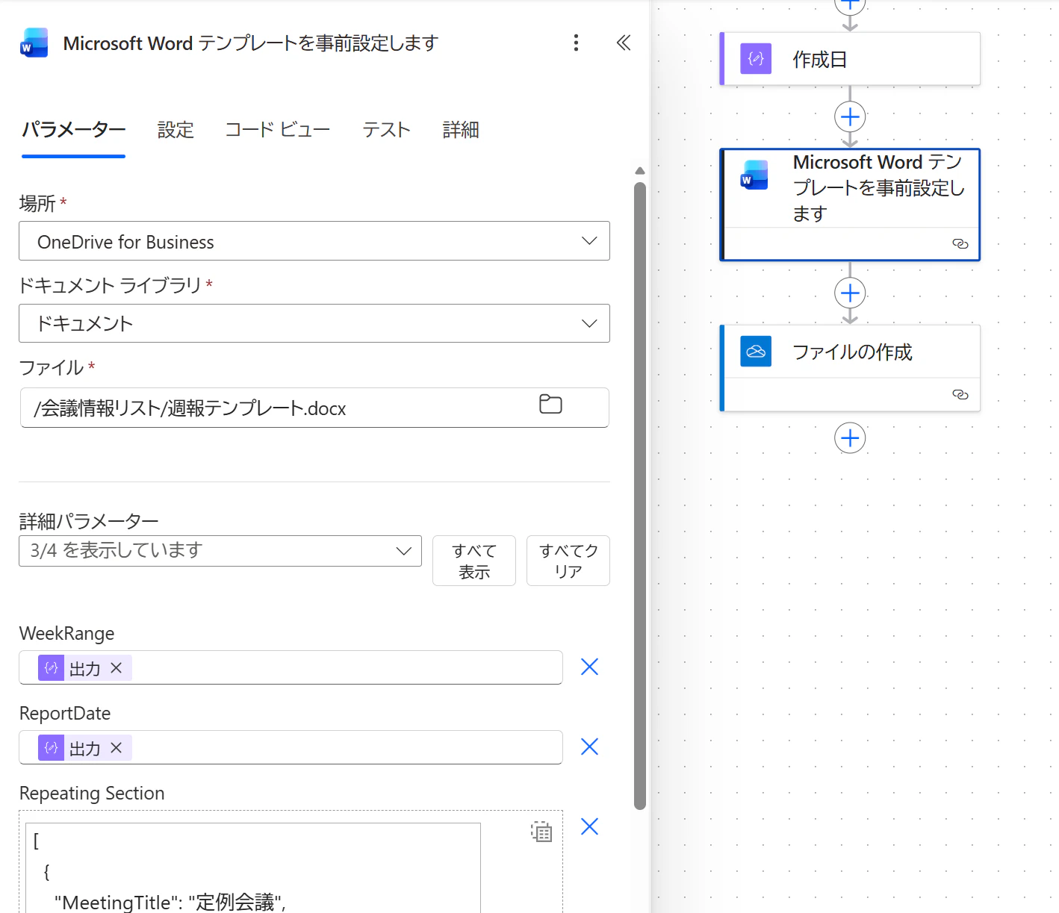Screen dimensions: 1059x913
Task: Open the コード ビュー tab
Action: (278, 130)
